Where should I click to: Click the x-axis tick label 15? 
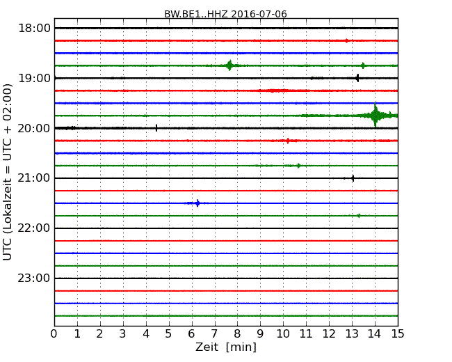(398, 334)
